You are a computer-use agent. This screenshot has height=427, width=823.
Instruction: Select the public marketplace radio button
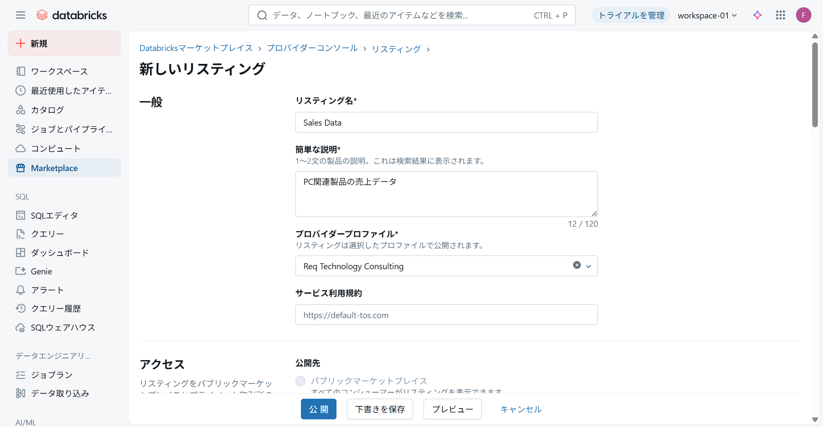pos(300,381)
